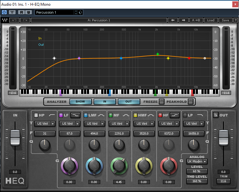Click the TRIM value 11.6
The image size is (239, 192).
(x=223, y=181)
